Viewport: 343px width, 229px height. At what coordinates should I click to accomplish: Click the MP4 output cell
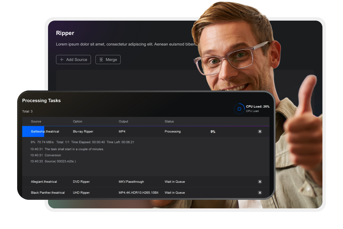click(122, 131)
